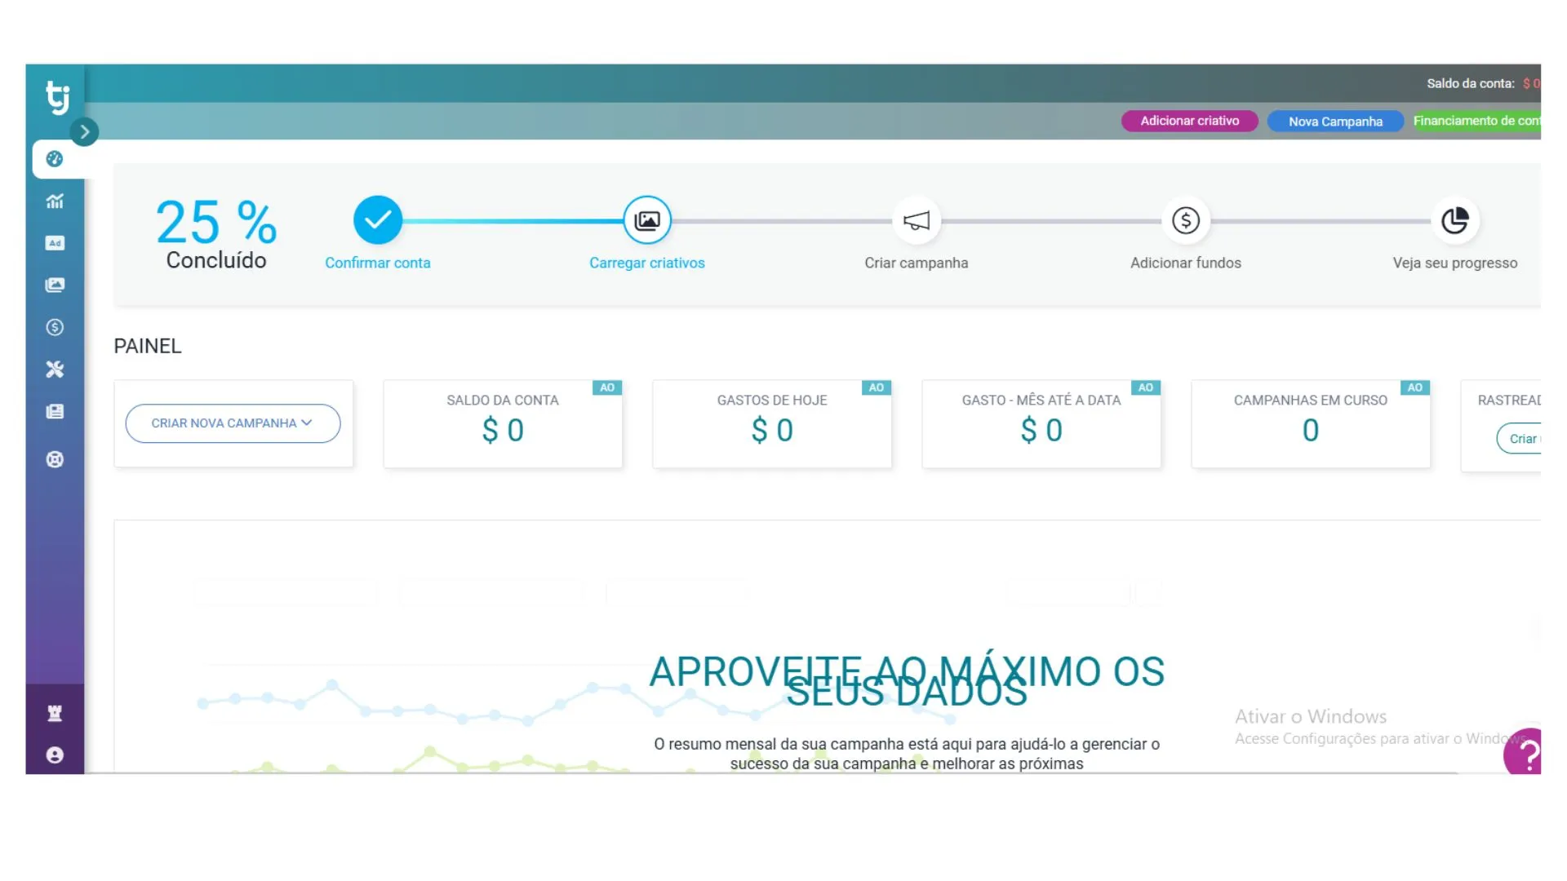Click the lifebuoy support sidebar icon
Screen dimensions: 1567x881
(x=55, y=459)
